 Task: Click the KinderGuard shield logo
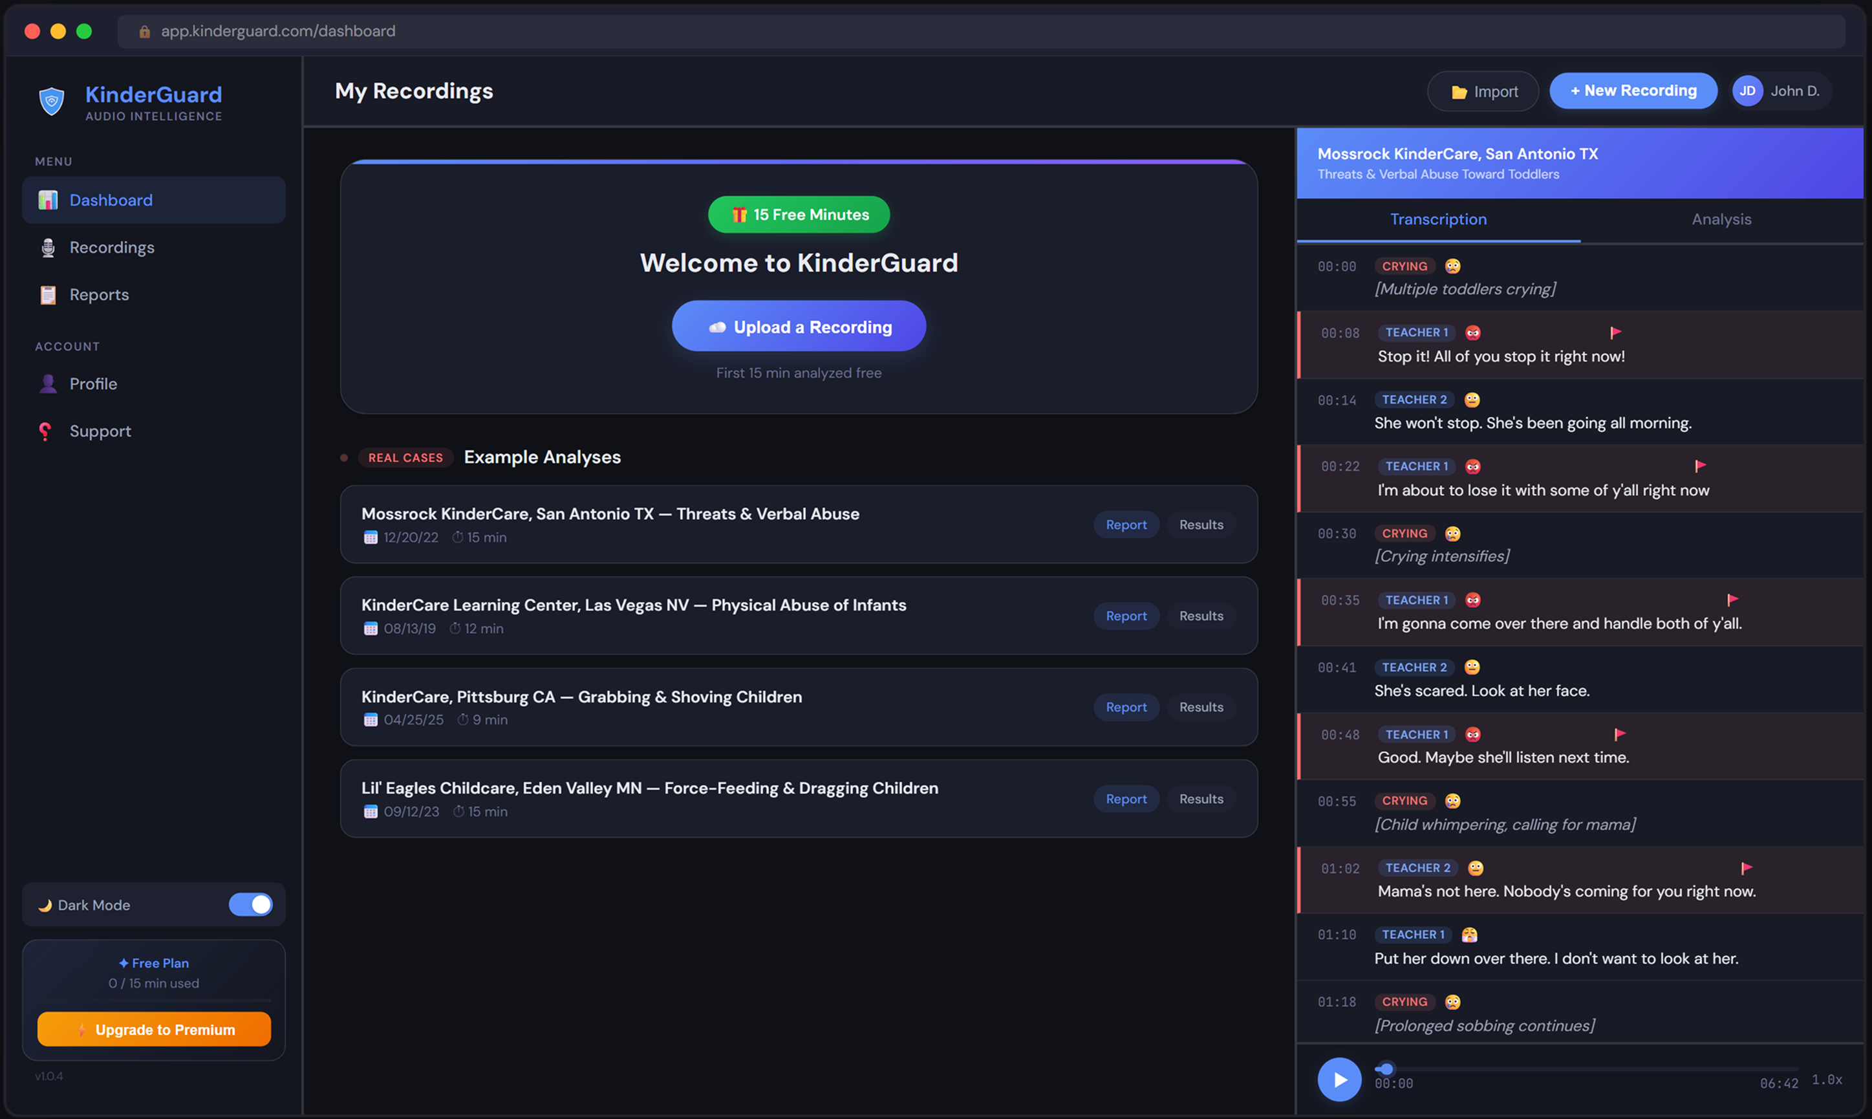click(50, 102)
